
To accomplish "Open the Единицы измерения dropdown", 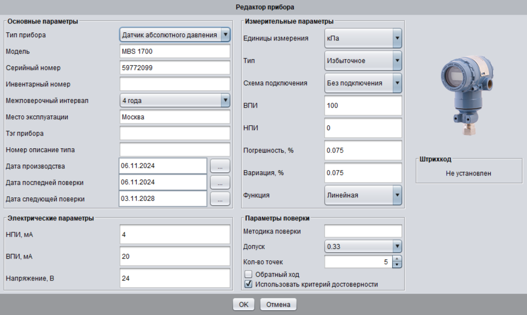I will [x=397, y=38].
